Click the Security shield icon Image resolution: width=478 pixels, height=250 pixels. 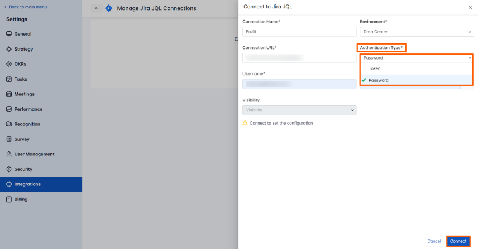(9, 169)
